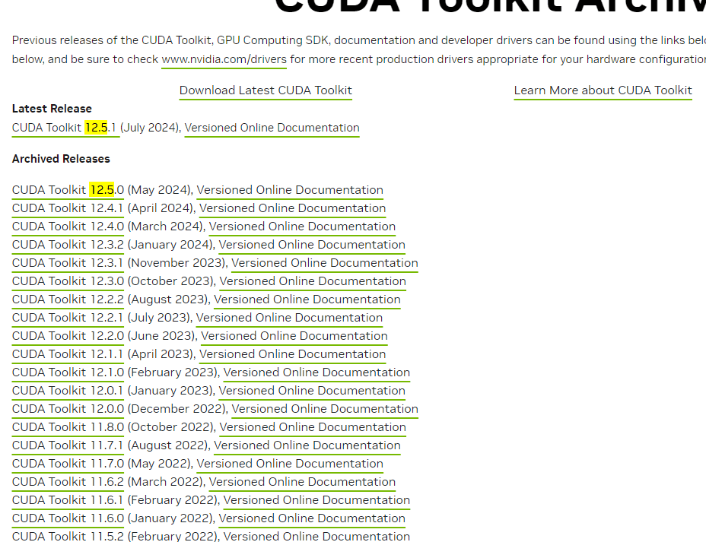Go to CUDA Toolkit 12.0.1

[x=68, y=391]
